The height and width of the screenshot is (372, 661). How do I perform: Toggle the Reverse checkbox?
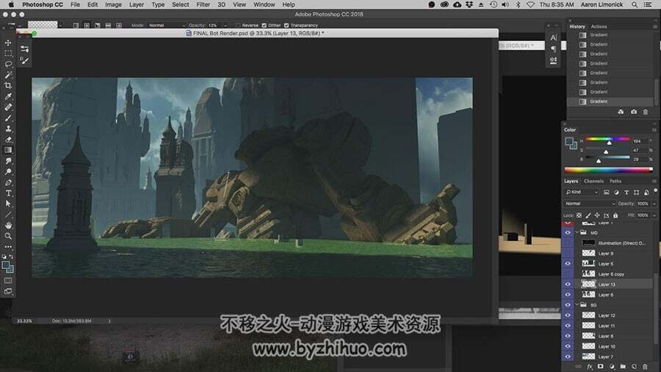point(239,25)
